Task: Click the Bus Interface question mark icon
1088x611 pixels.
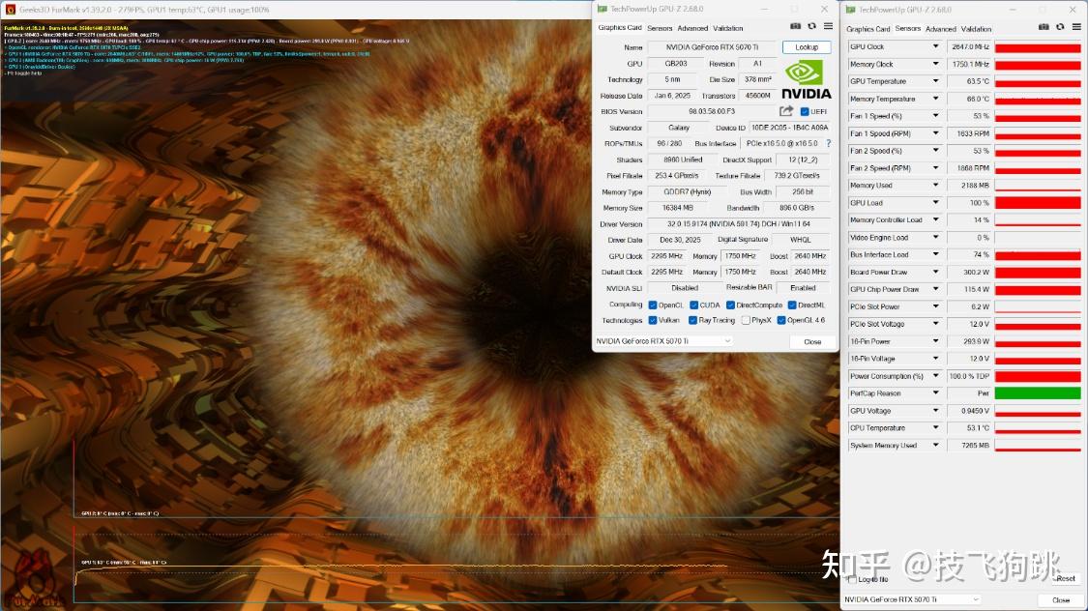Action: (828, 143)
